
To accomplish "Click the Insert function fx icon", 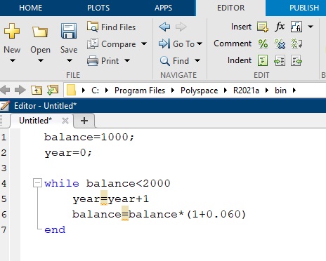I will (280, 27).
